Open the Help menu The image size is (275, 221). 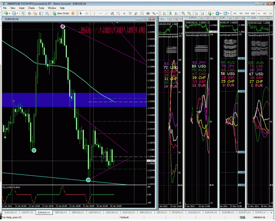pyautogui.click(x=62, y=8)
